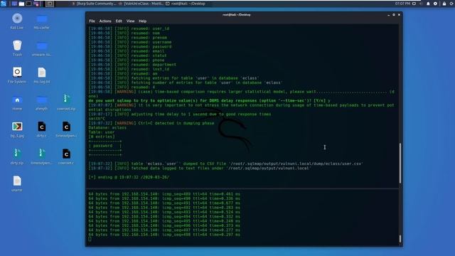This screenshot has width=455, height=256.
Task: Click the 'Table: user' output line
Action: pyautogui.click(x=102, y=132)
